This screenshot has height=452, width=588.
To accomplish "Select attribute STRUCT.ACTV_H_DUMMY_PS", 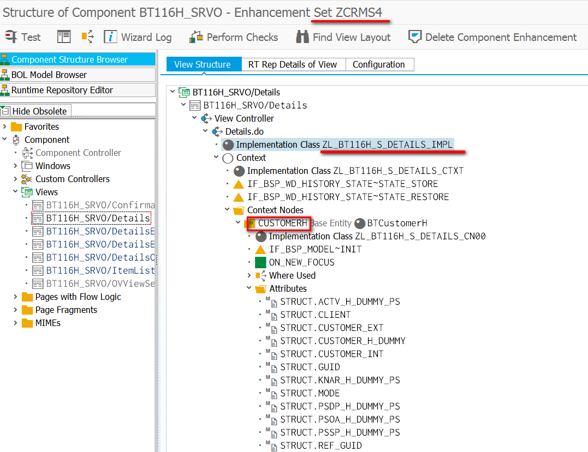I will coord(340,302).
